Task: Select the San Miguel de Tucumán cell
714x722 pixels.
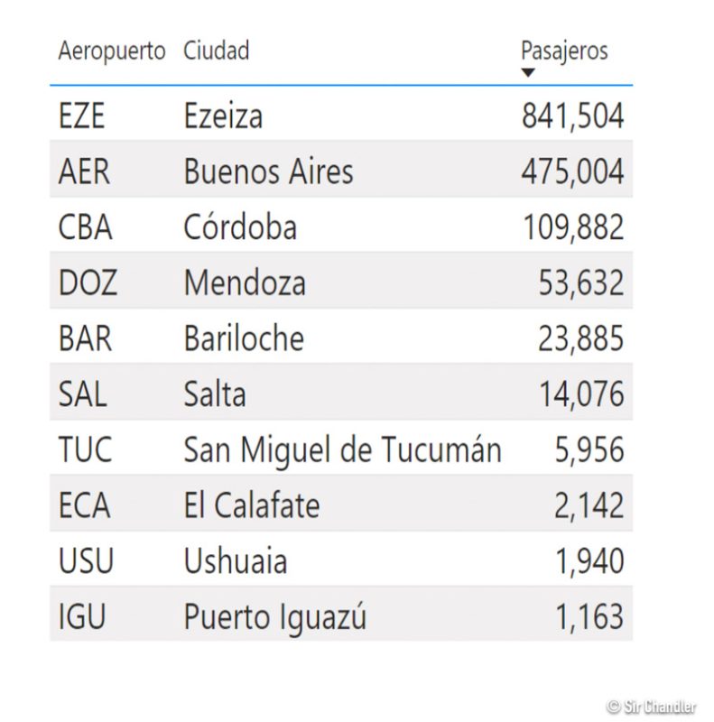Action: [x=342, y=449]
